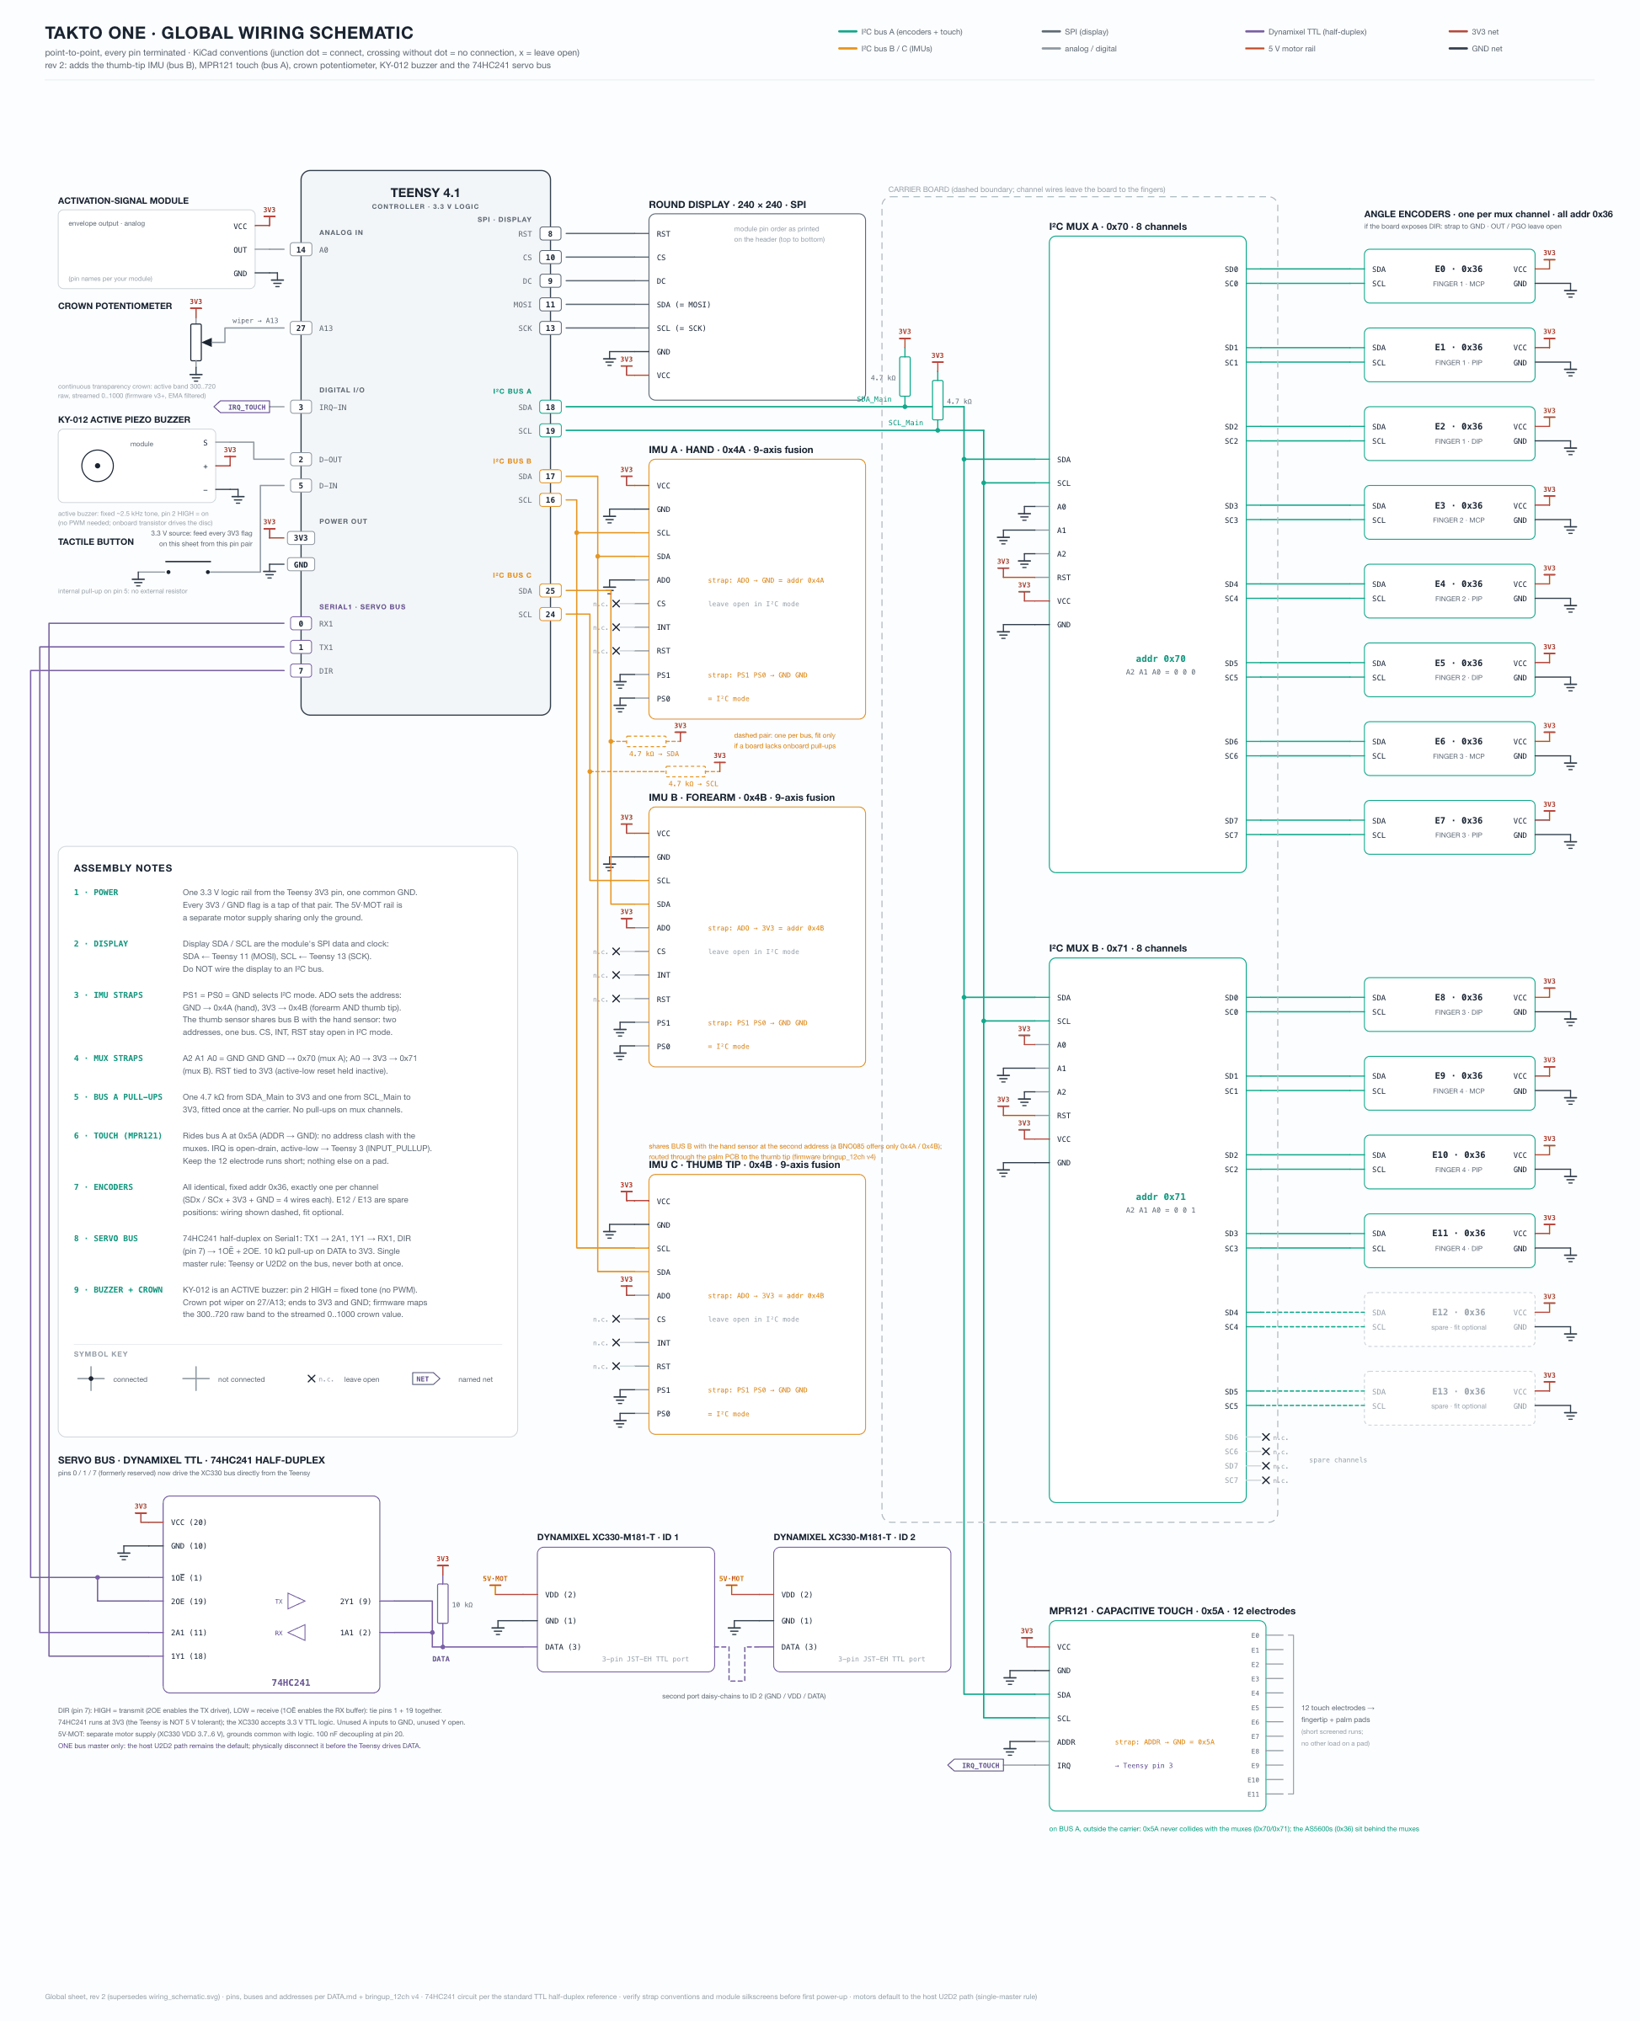Click the X mark at mux B SD6 pin
The height and width of the screenshot is (2021, 1640).
pyautogui.click(x=1266, y=1437)
